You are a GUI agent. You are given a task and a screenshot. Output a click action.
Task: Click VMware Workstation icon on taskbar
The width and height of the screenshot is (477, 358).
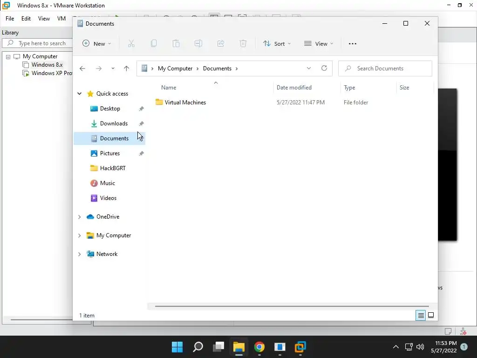(300, 347)
